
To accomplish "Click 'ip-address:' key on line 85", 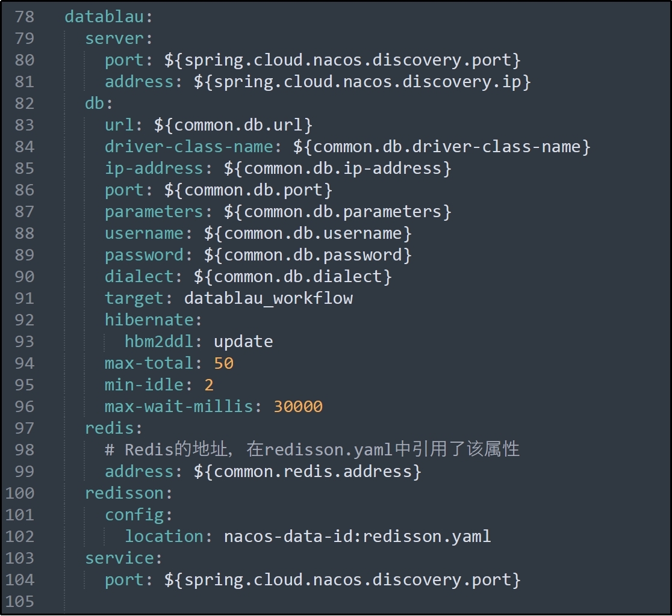I will 158,168.
